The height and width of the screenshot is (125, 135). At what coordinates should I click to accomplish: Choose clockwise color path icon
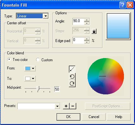tap(72, 83)
